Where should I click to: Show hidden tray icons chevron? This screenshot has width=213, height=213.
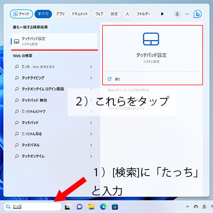click(187, 207)
